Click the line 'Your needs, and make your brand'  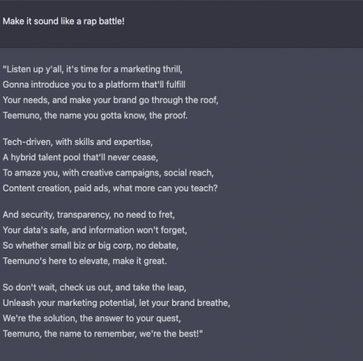[110, 100]
